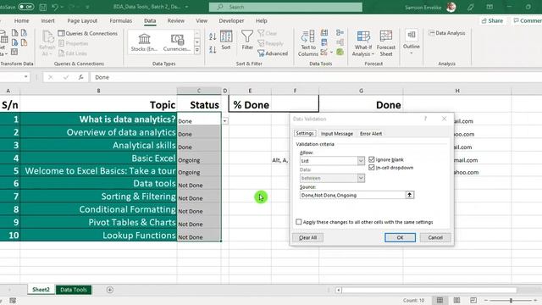
Task: Click OK in Data Validation dialog
Action: coord(400,237)
